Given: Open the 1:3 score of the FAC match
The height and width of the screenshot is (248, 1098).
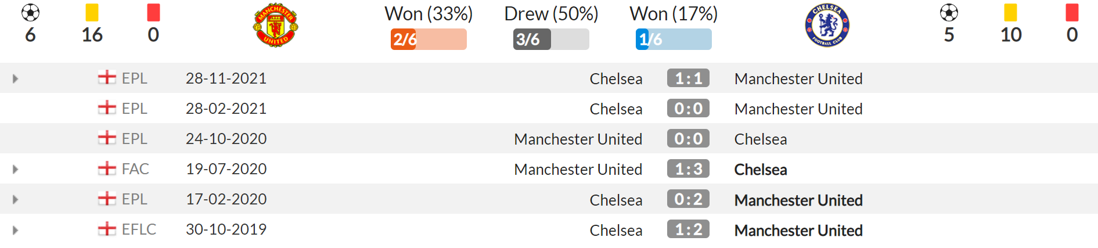Looking at the screenshot, I should point(688,169).
